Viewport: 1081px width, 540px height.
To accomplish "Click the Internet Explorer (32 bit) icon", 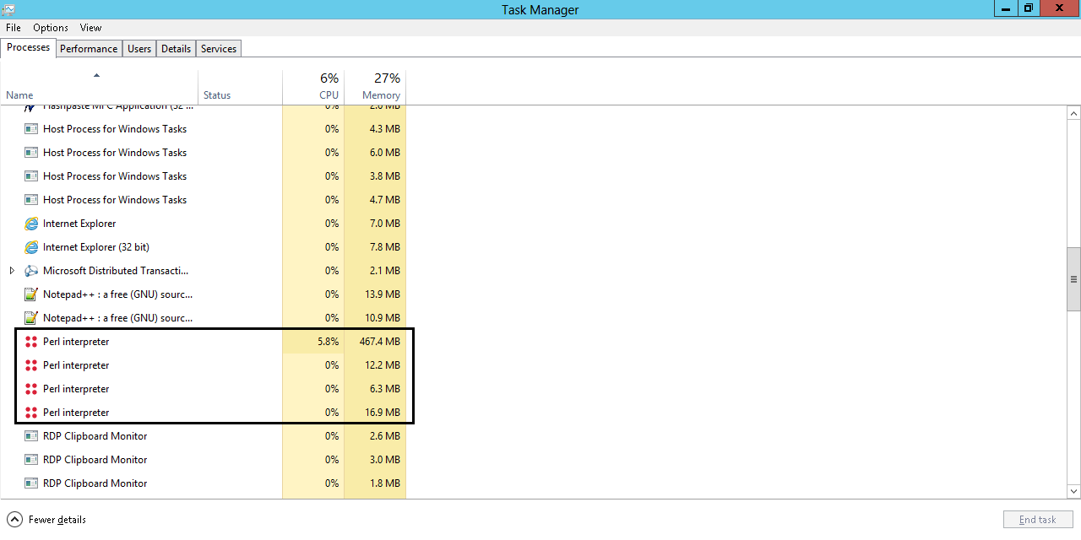I will pyautogui.click(x=30, y=246).
